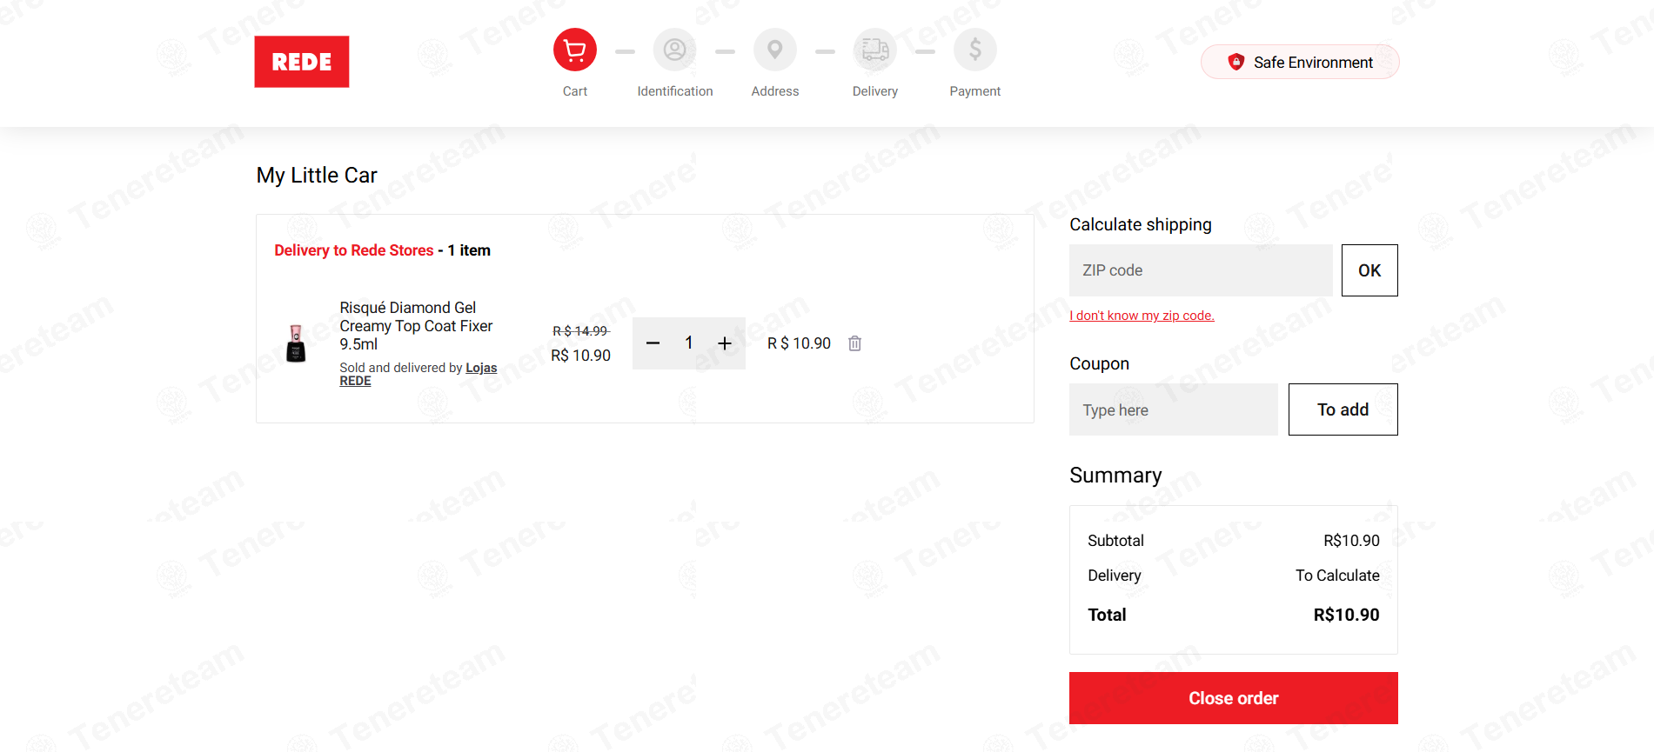
Task: Increase quantity with the plus button
Action: click(725, 343)
